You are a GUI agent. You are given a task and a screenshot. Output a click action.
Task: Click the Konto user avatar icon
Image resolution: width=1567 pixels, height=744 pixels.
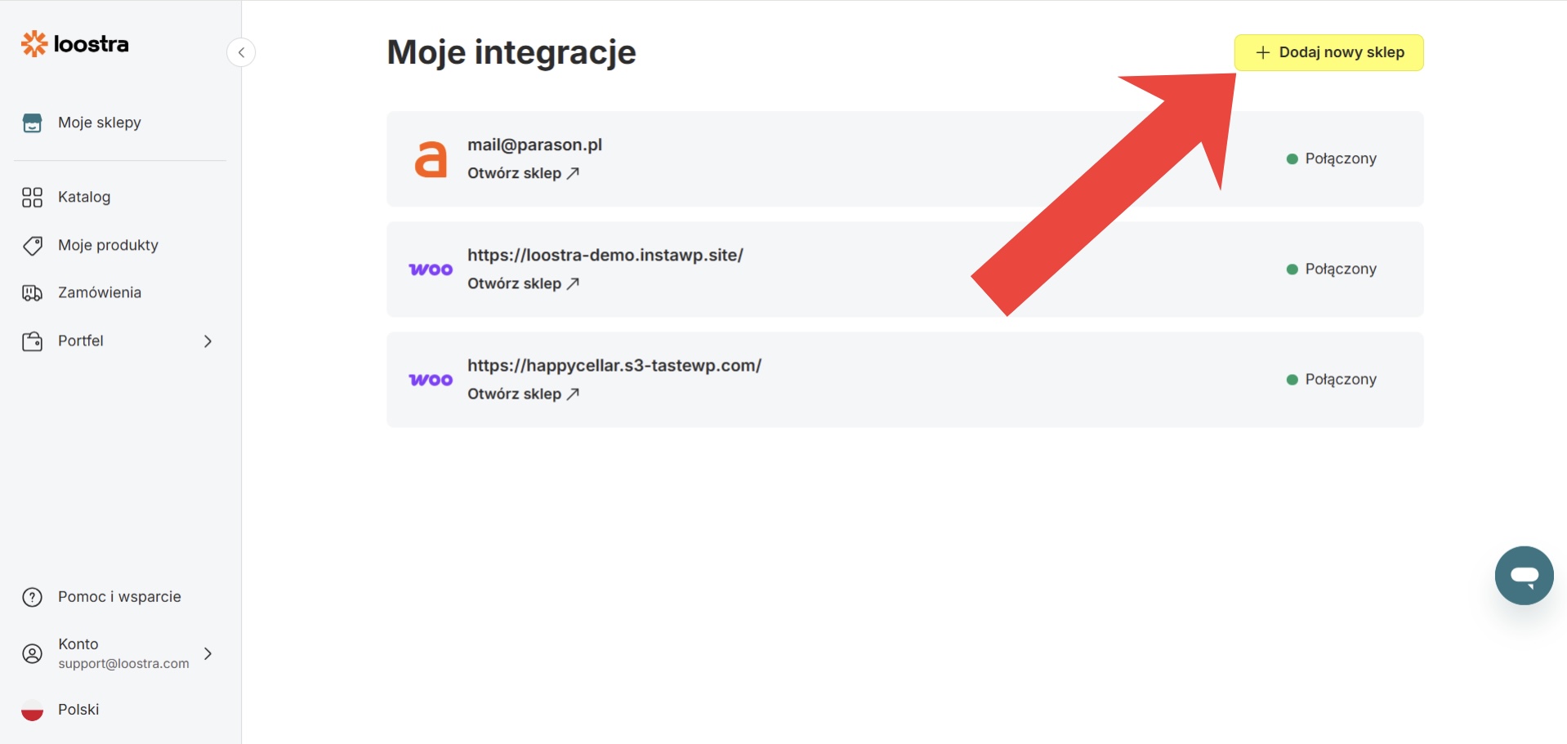(32, 654)
